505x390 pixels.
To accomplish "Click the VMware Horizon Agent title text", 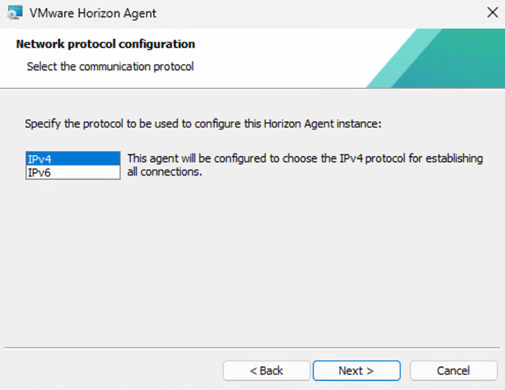I will pos(93,12).
